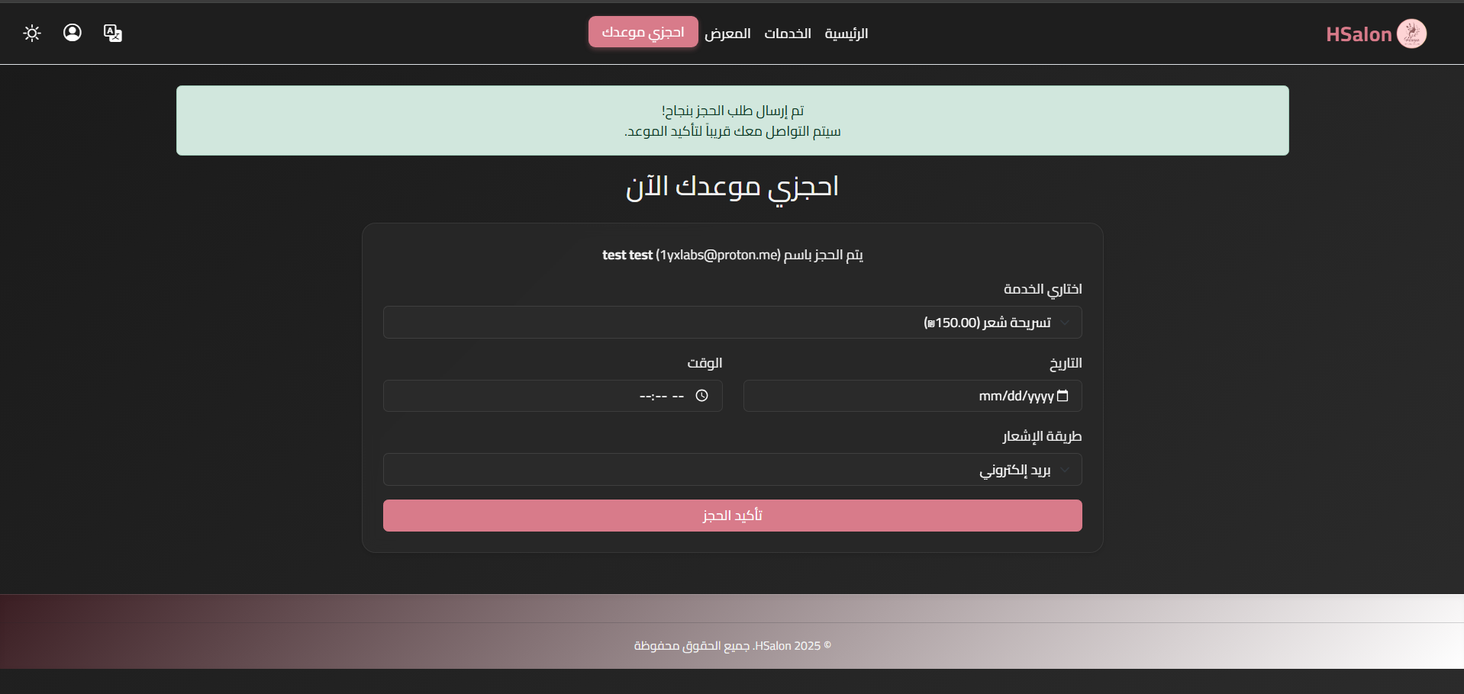Click the احجزي موعدك highlighted button
The width and height of the screenshot is (1464, 694).
click(643, 32)
